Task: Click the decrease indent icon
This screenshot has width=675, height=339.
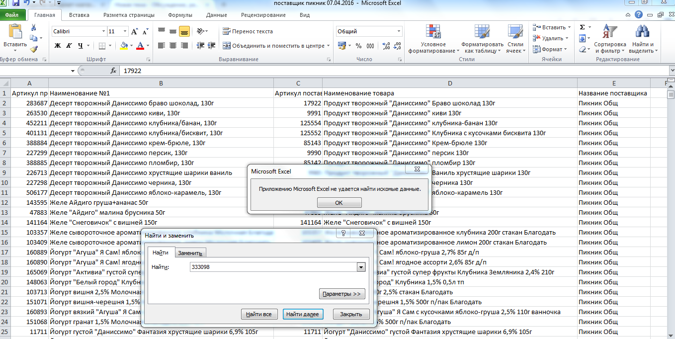Action: point(200,46)
